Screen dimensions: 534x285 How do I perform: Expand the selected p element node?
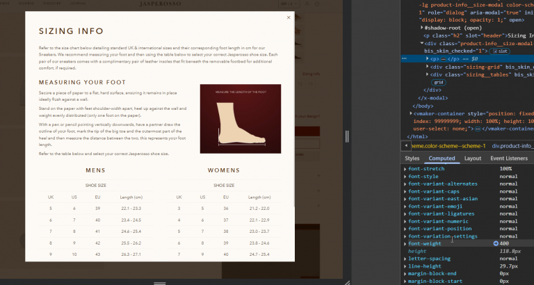point(428,59)
